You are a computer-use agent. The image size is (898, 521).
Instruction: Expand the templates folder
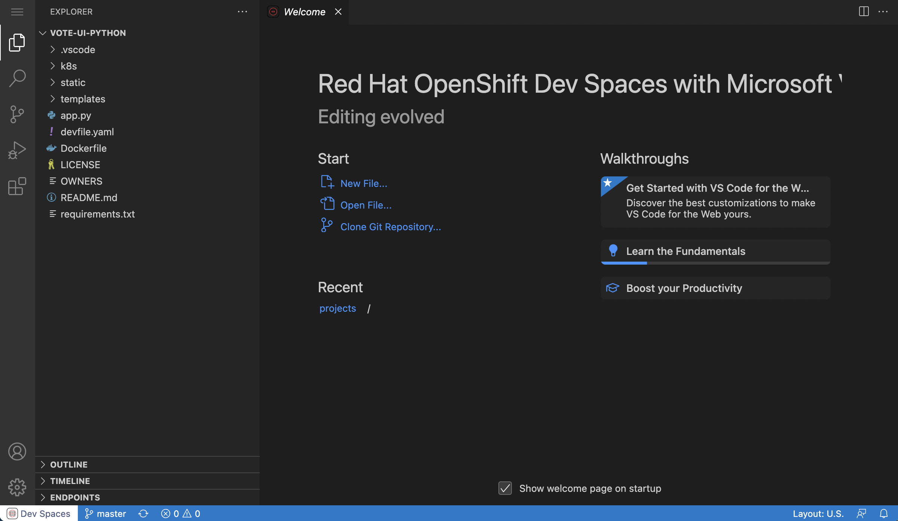click(x=147, y=99)
